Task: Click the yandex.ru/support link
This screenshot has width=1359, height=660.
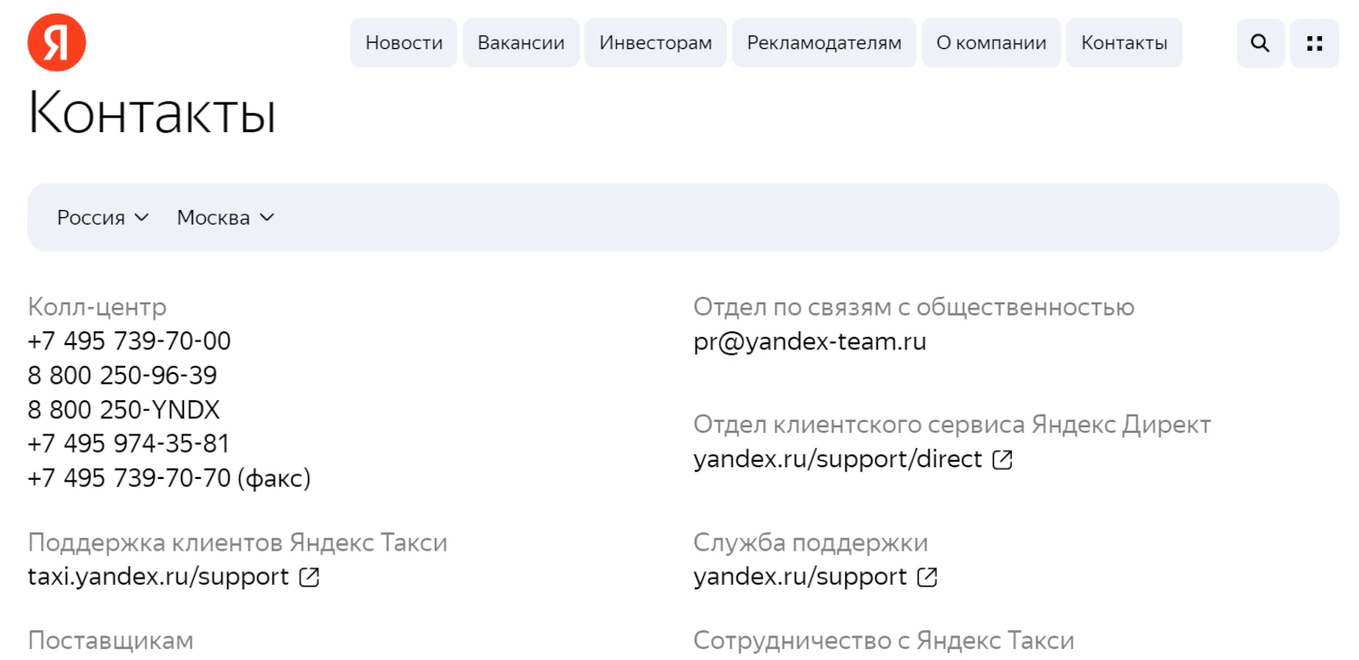Action: tap(800, 577)
